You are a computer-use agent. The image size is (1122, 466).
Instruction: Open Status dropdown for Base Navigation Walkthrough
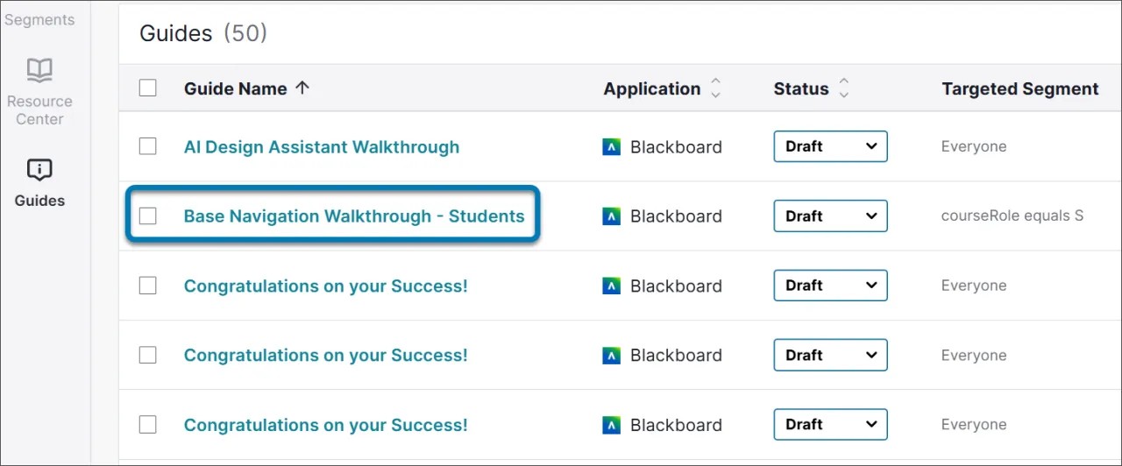point(830,215)
